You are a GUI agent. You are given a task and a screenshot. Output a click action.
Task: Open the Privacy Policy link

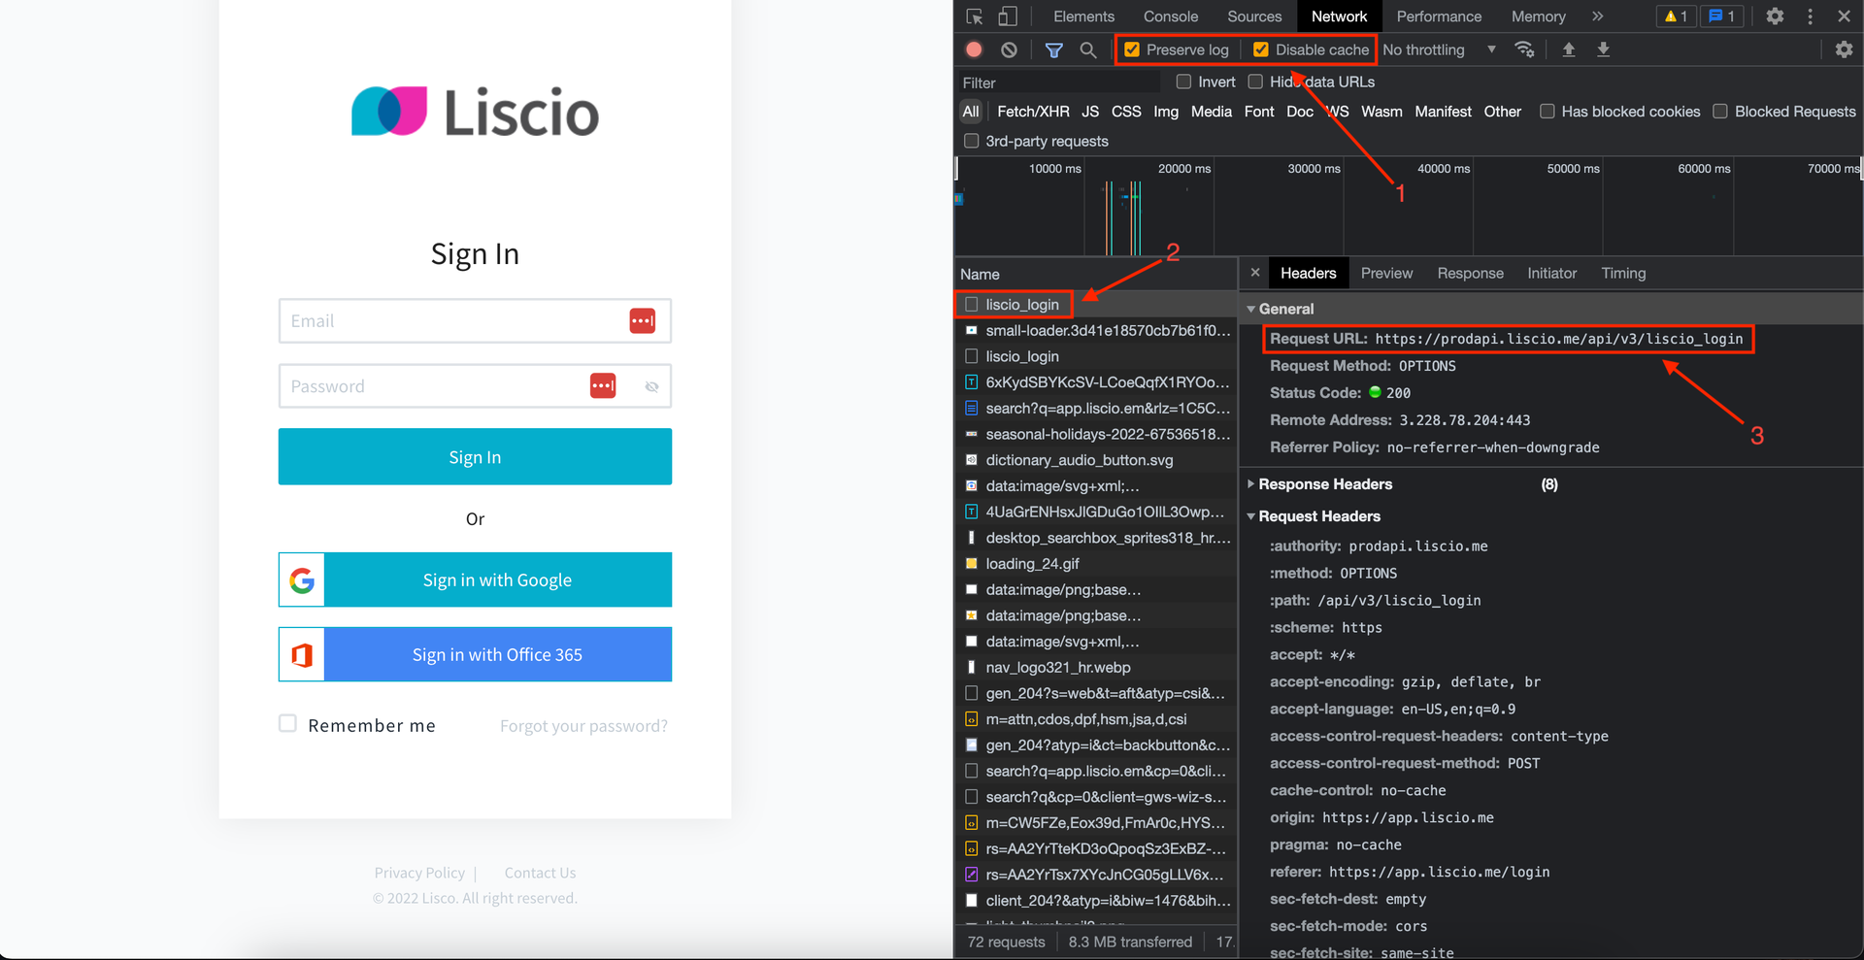coord(419,873)
